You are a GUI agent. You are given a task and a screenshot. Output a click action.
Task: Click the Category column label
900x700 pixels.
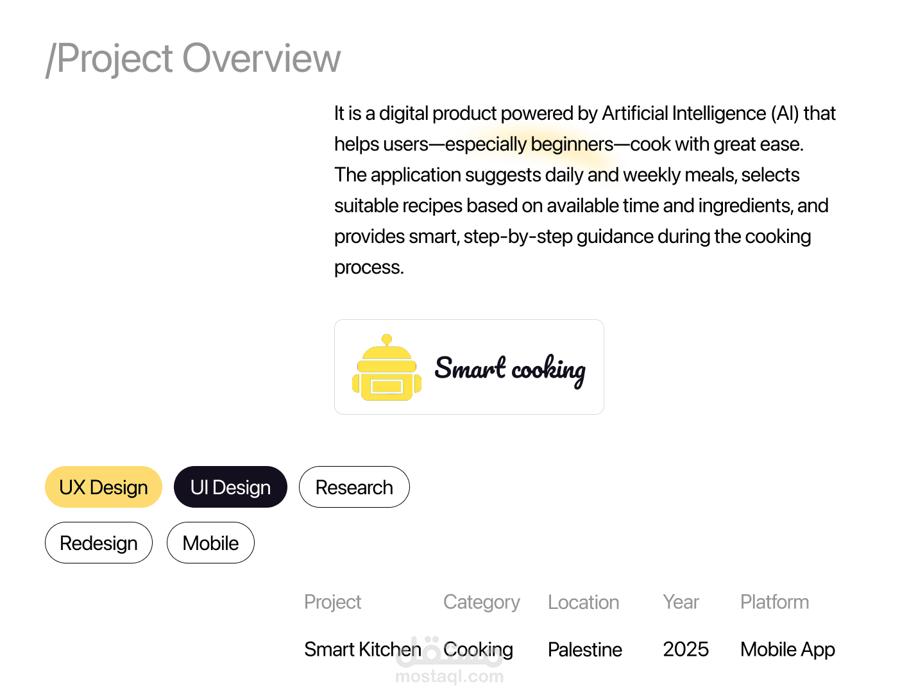pos(481,602)
